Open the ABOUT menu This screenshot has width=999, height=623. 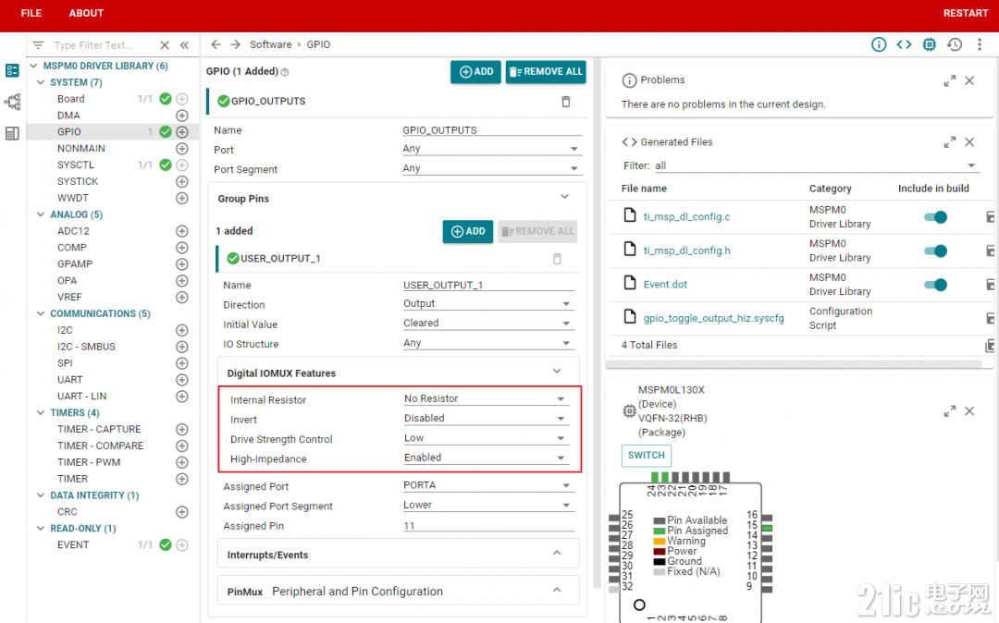[x=86, y=13]
